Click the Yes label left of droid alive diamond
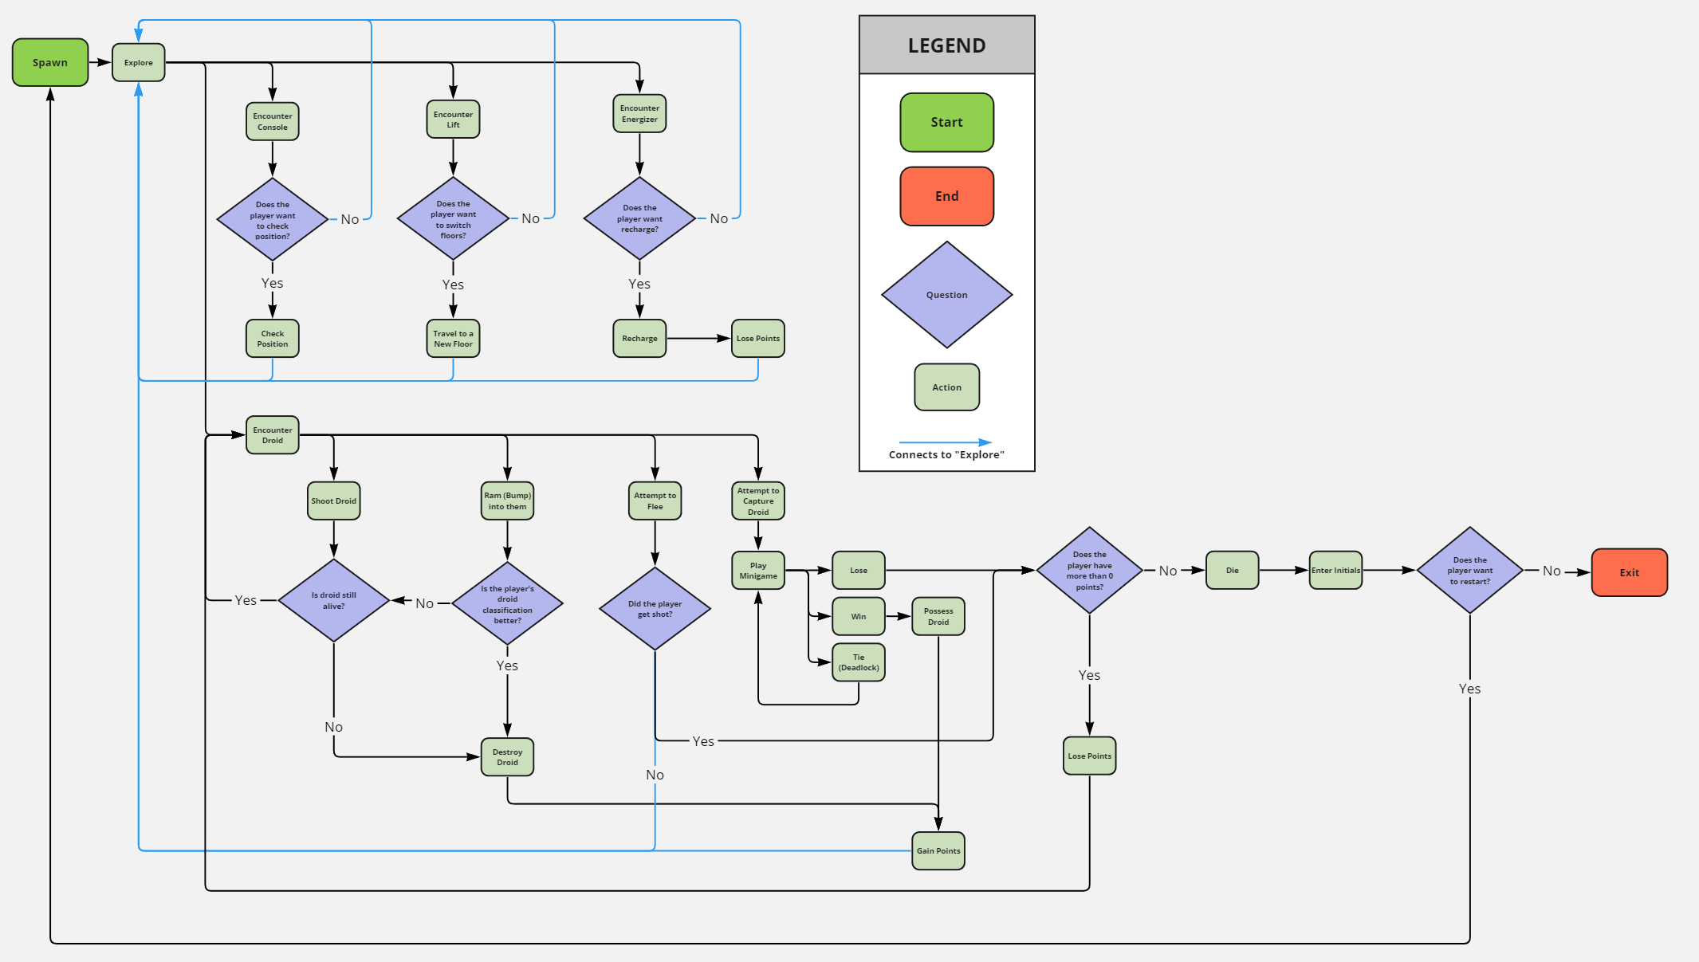This screenshot has width=1699, height=962. click(246, 601)
